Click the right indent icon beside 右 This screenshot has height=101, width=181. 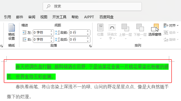coord(24,40)
